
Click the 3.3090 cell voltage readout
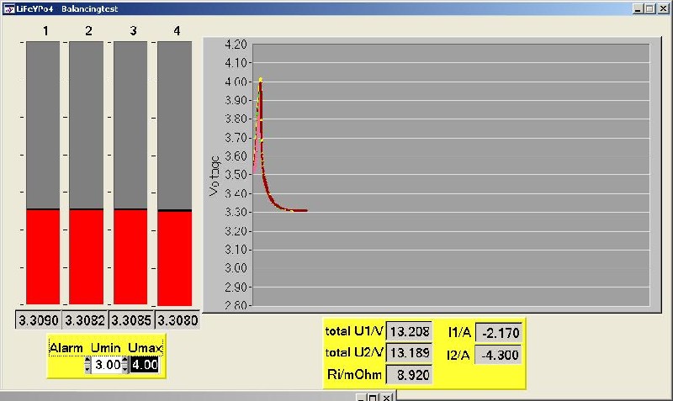42,320
